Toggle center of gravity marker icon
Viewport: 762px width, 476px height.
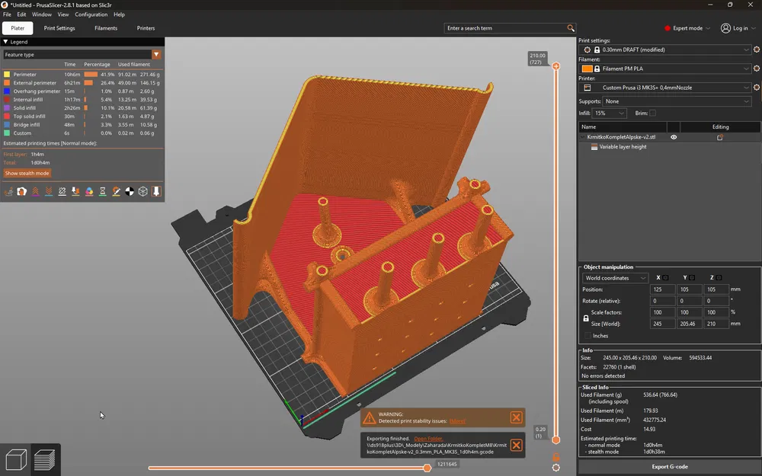(x=130, y=192)
